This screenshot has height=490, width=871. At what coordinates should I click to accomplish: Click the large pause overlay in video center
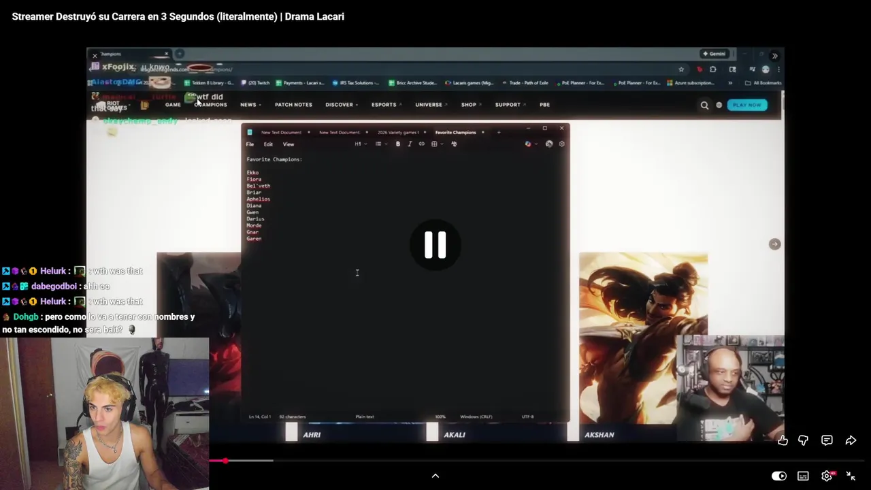pyautogui.click(x=435, y=245)
